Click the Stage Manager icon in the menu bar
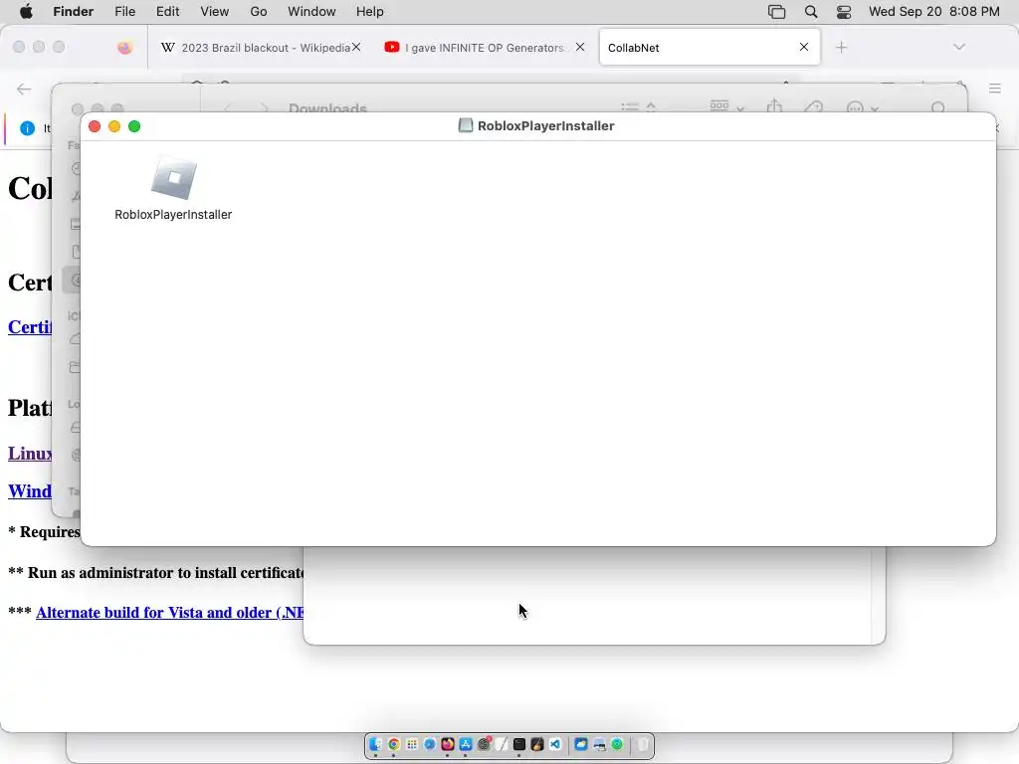The image size is (1019, 764). [x=776, y=12]
